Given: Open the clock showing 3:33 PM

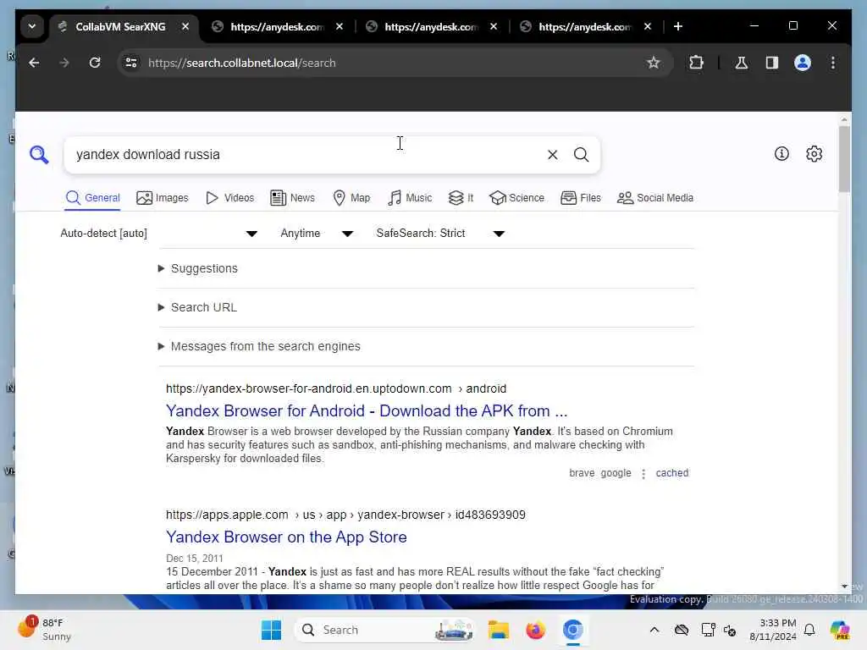Looking at the screenshot, I should (x=772, y=630).
